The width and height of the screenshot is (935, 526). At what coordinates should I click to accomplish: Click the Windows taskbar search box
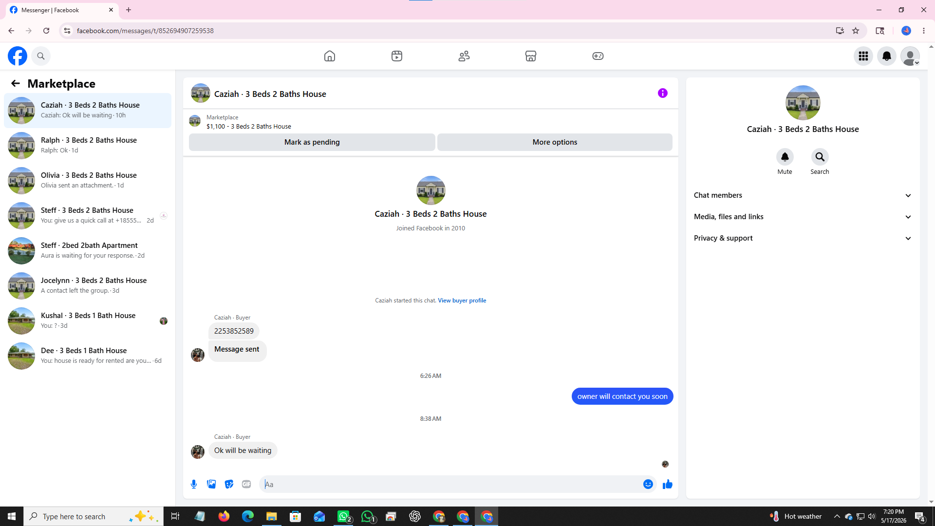click(x=93, y=516)
